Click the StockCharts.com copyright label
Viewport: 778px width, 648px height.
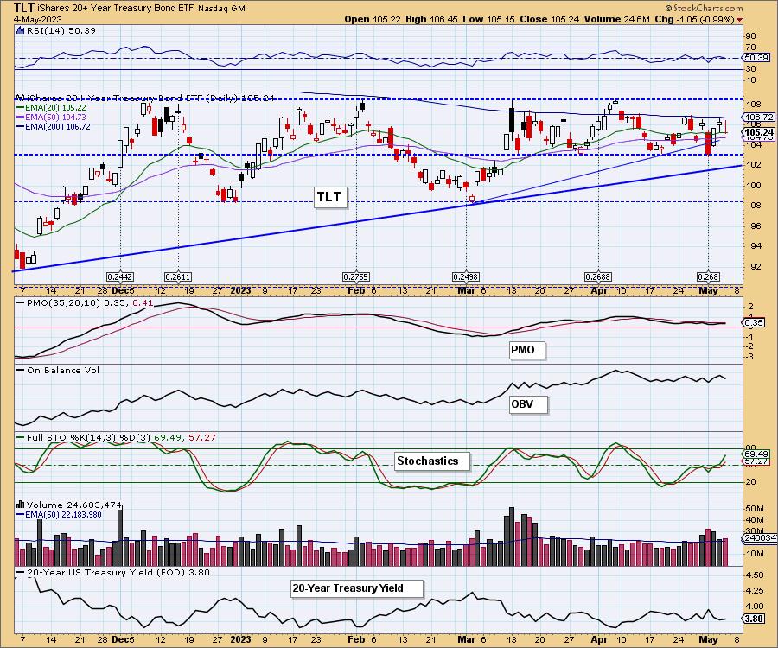704,8
